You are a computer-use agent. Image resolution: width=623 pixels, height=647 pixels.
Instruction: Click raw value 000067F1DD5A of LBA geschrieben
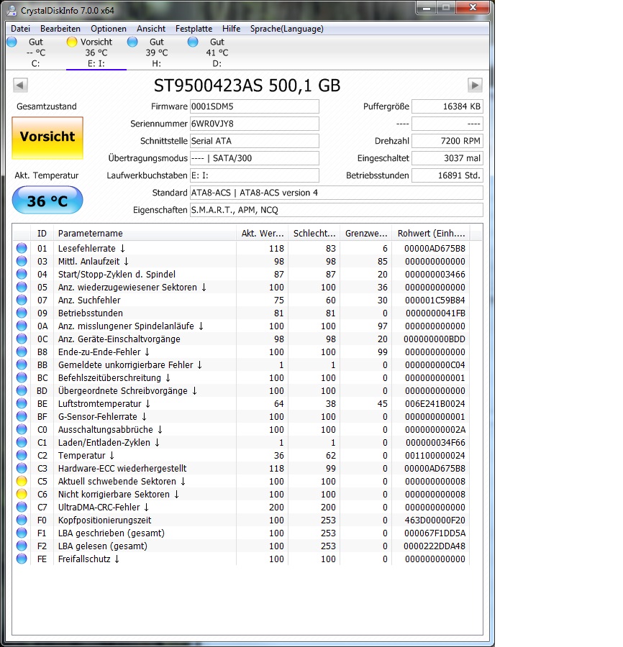point(435,533)
